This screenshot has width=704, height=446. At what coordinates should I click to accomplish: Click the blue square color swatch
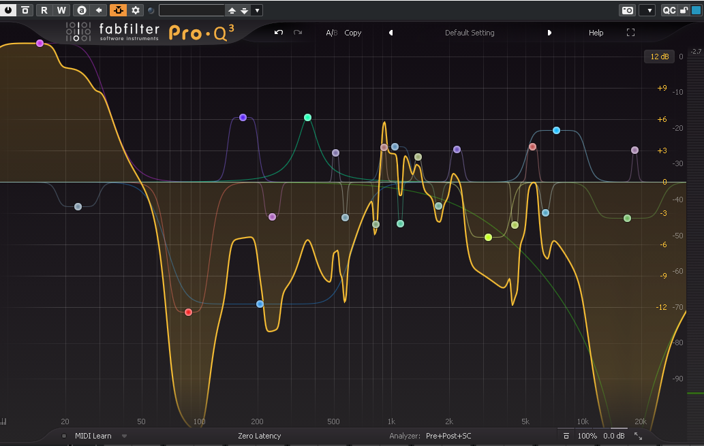697,10
